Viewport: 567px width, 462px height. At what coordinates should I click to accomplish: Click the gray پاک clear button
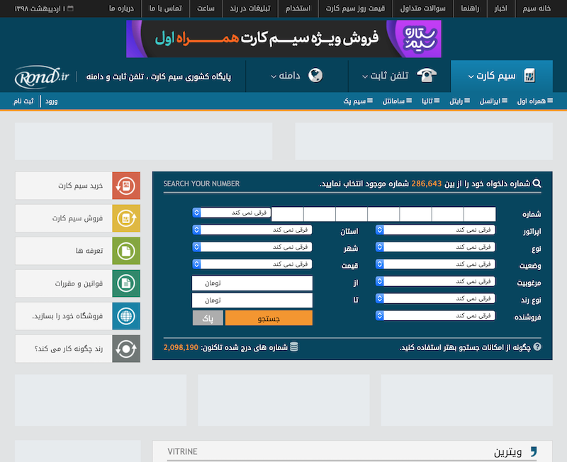(208, 318)
